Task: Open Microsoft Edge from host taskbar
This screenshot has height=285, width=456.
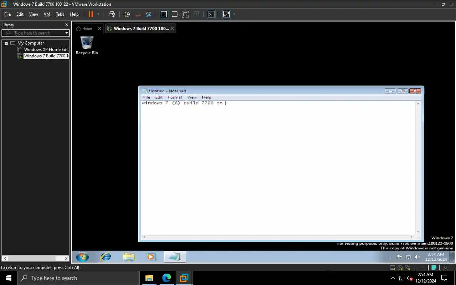Action: coord(166,278)
